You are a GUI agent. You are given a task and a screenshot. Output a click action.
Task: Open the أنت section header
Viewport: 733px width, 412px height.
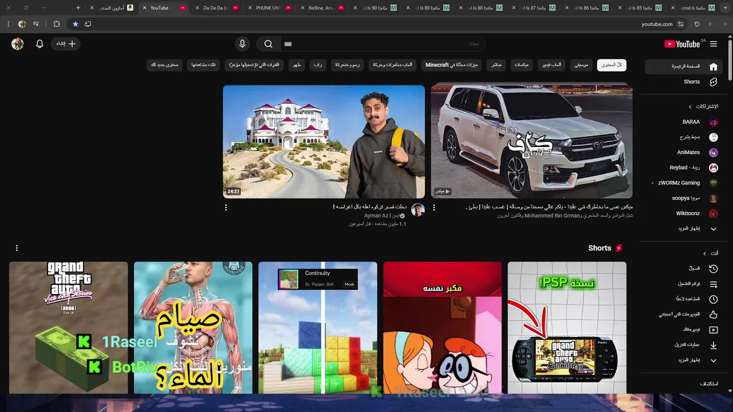(711, 253)
